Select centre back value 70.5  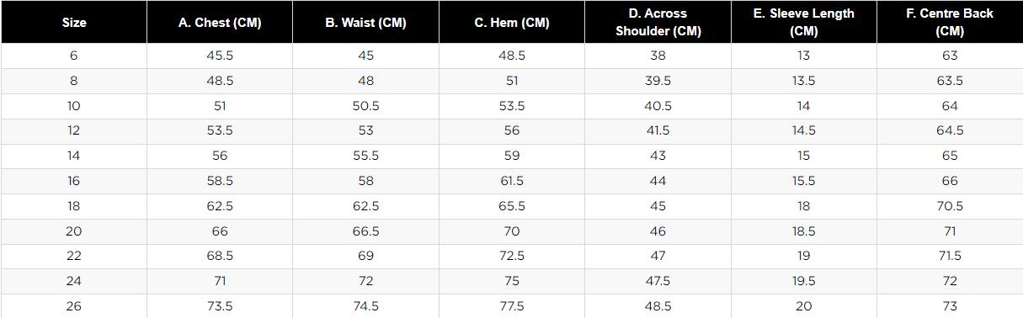950,206
